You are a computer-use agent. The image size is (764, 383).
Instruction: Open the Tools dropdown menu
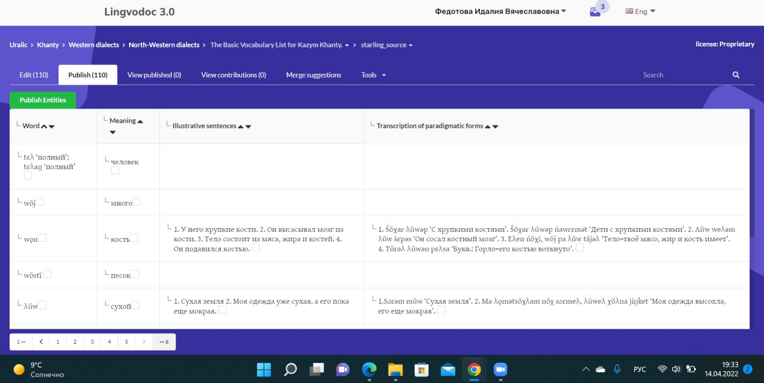pyautogui.click(x=372, y=74)
